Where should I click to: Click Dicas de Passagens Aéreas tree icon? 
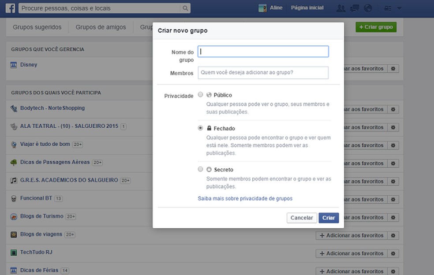14,162
